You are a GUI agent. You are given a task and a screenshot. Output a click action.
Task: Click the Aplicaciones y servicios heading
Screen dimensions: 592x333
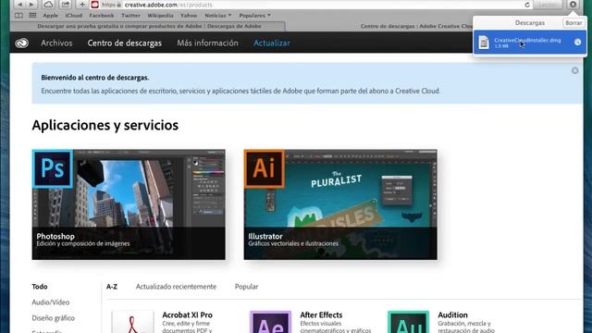coord(105,126)
